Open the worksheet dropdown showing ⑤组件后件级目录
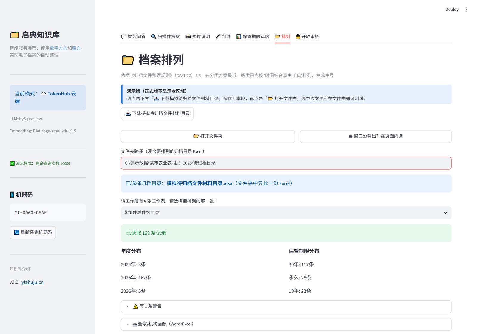Viewport: 477px width, 334px height. click(x=286, y=213)
